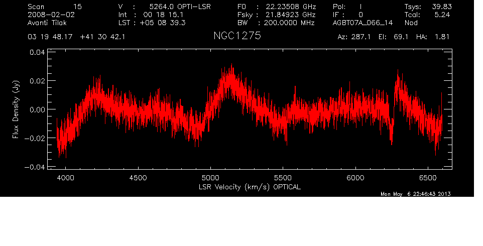
Task: Select the LSR Velocity (km/s) OPTICAL label
Action: [x=250, y=187]
